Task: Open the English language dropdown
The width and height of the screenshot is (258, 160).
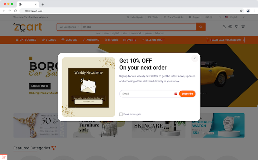Action: pos(235,17)
